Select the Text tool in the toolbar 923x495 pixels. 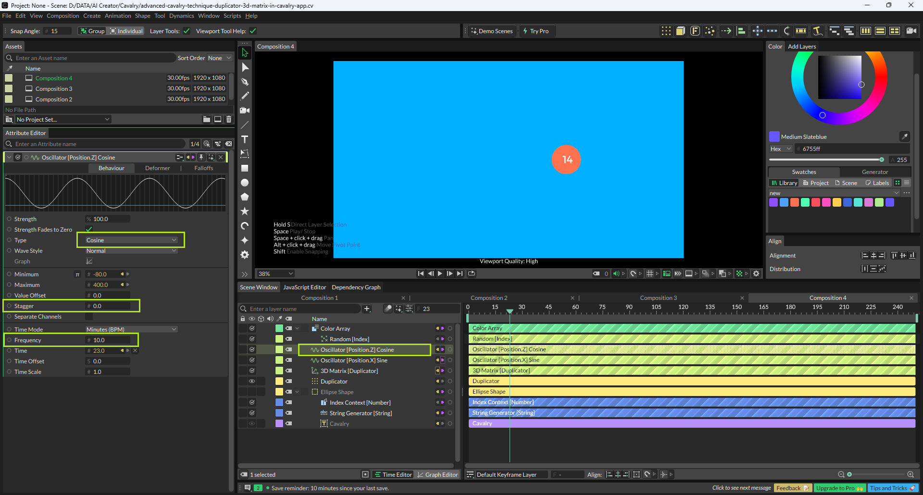pyautogui.click(x=245, y=139)
